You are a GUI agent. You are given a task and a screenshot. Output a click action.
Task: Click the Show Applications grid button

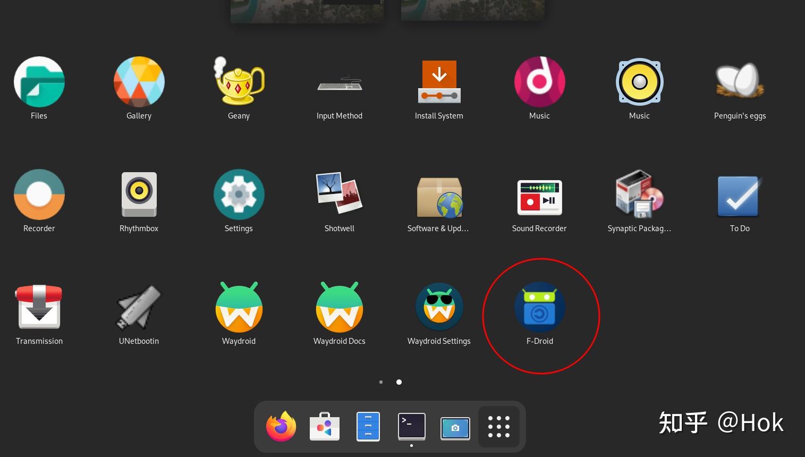point(498,426)
